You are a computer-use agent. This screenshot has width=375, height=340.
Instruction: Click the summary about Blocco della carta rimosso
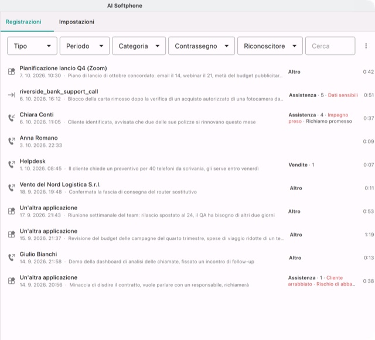click(x=175, y=99)
